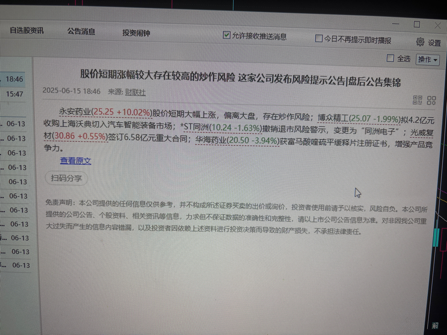This screenshot has height=335, width=447.
Task: Open the 自选股资讯 tab
Action: (x=27, y=30)
